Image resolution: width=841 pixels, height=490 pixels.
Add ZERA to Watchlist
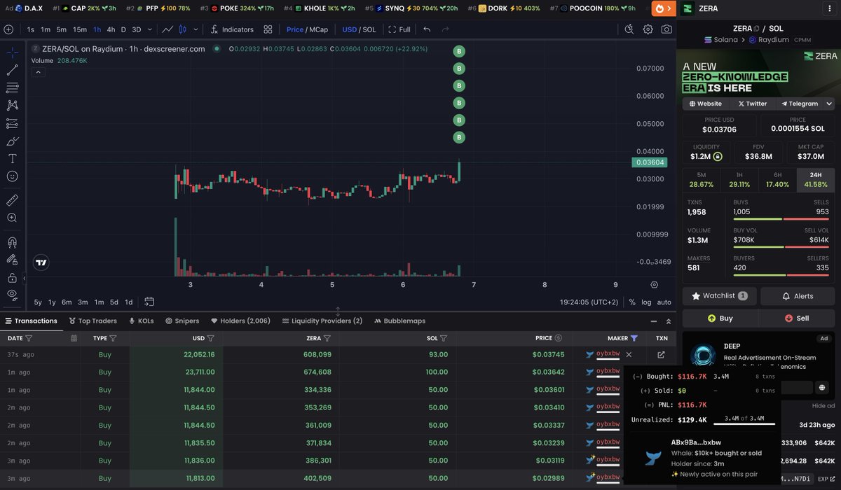719,296
